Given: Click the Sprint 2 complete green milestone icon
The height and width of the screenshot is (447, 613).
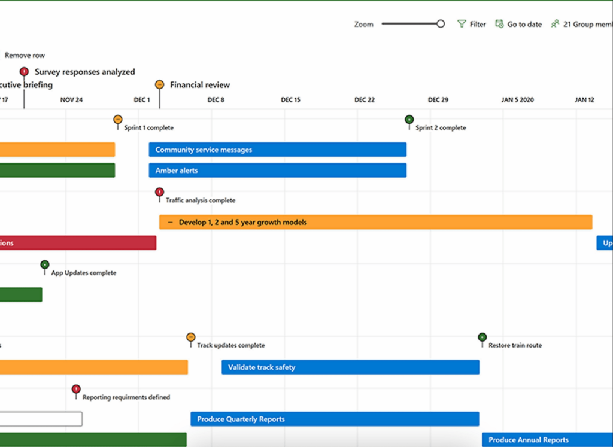Looking at the screenshot, I should pos(409,119).
